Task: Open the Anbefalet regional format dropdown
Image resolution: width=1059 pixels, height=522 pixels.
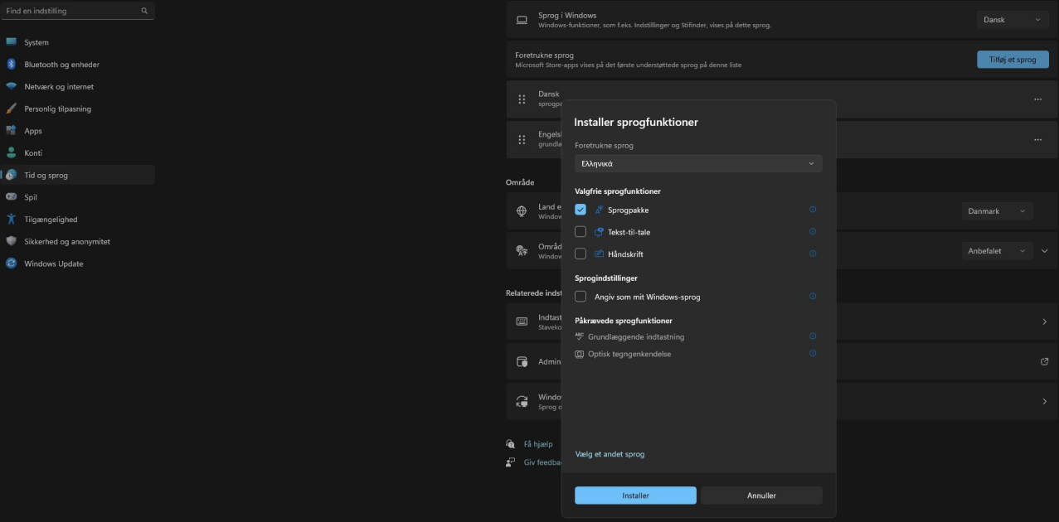Action: point(997,251)
